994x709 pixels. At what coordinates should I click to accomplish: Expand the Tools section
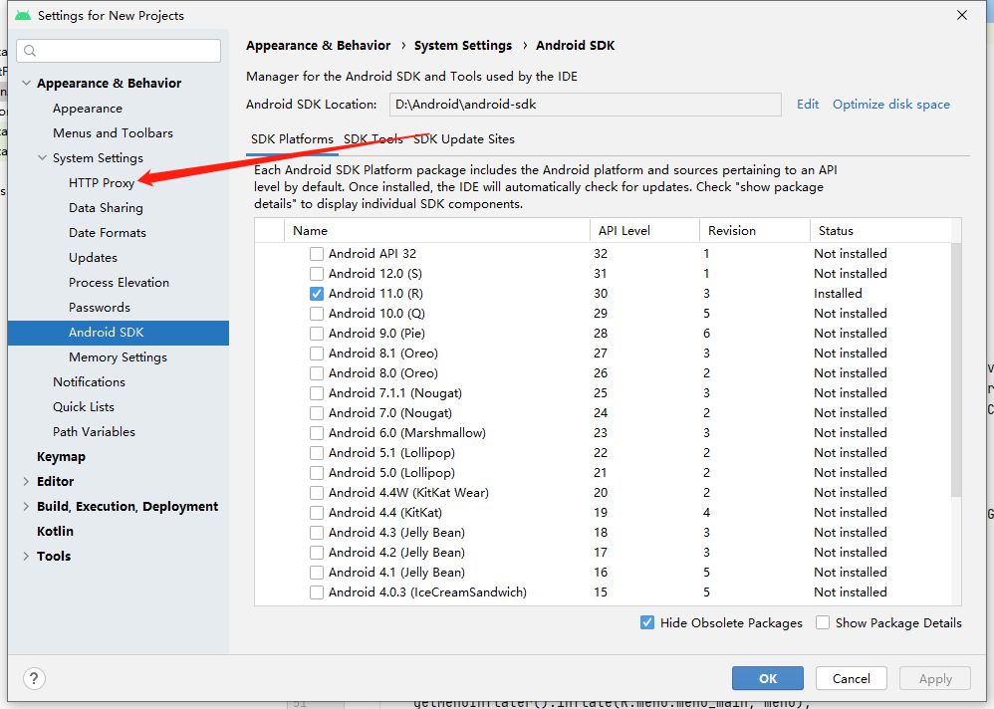pyautogui.click(x=26, y=557)
